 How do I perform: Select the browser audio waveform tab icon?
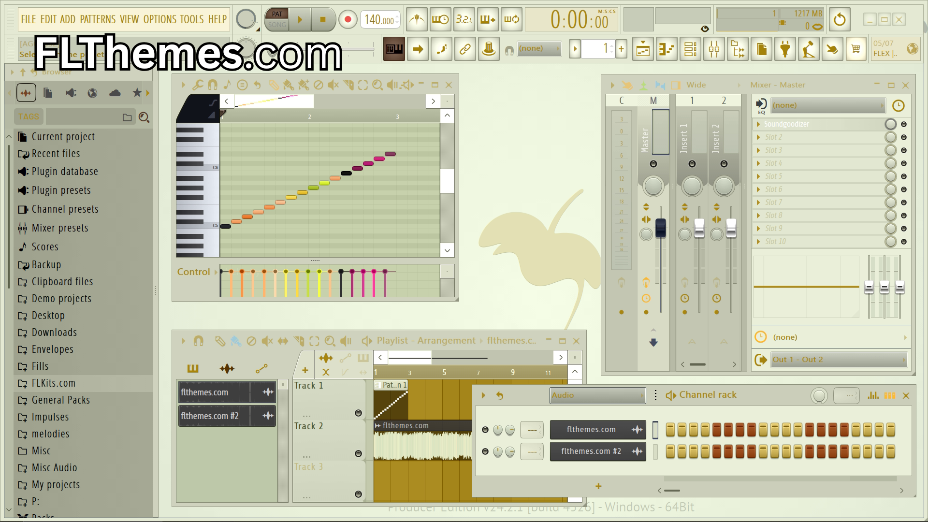pyautogui.click(x=26, y=93)
